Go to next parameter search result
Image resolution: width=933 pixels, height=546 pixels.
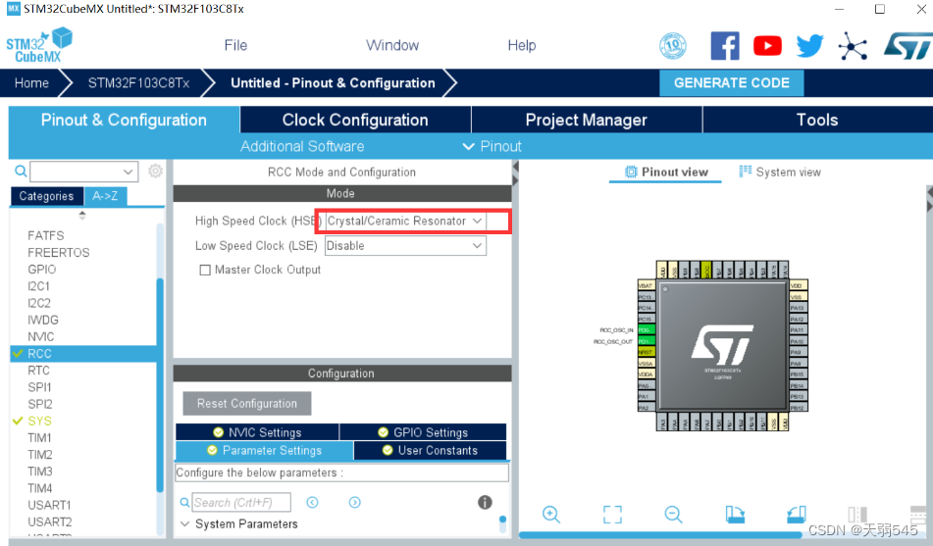(x=354, y=503)
